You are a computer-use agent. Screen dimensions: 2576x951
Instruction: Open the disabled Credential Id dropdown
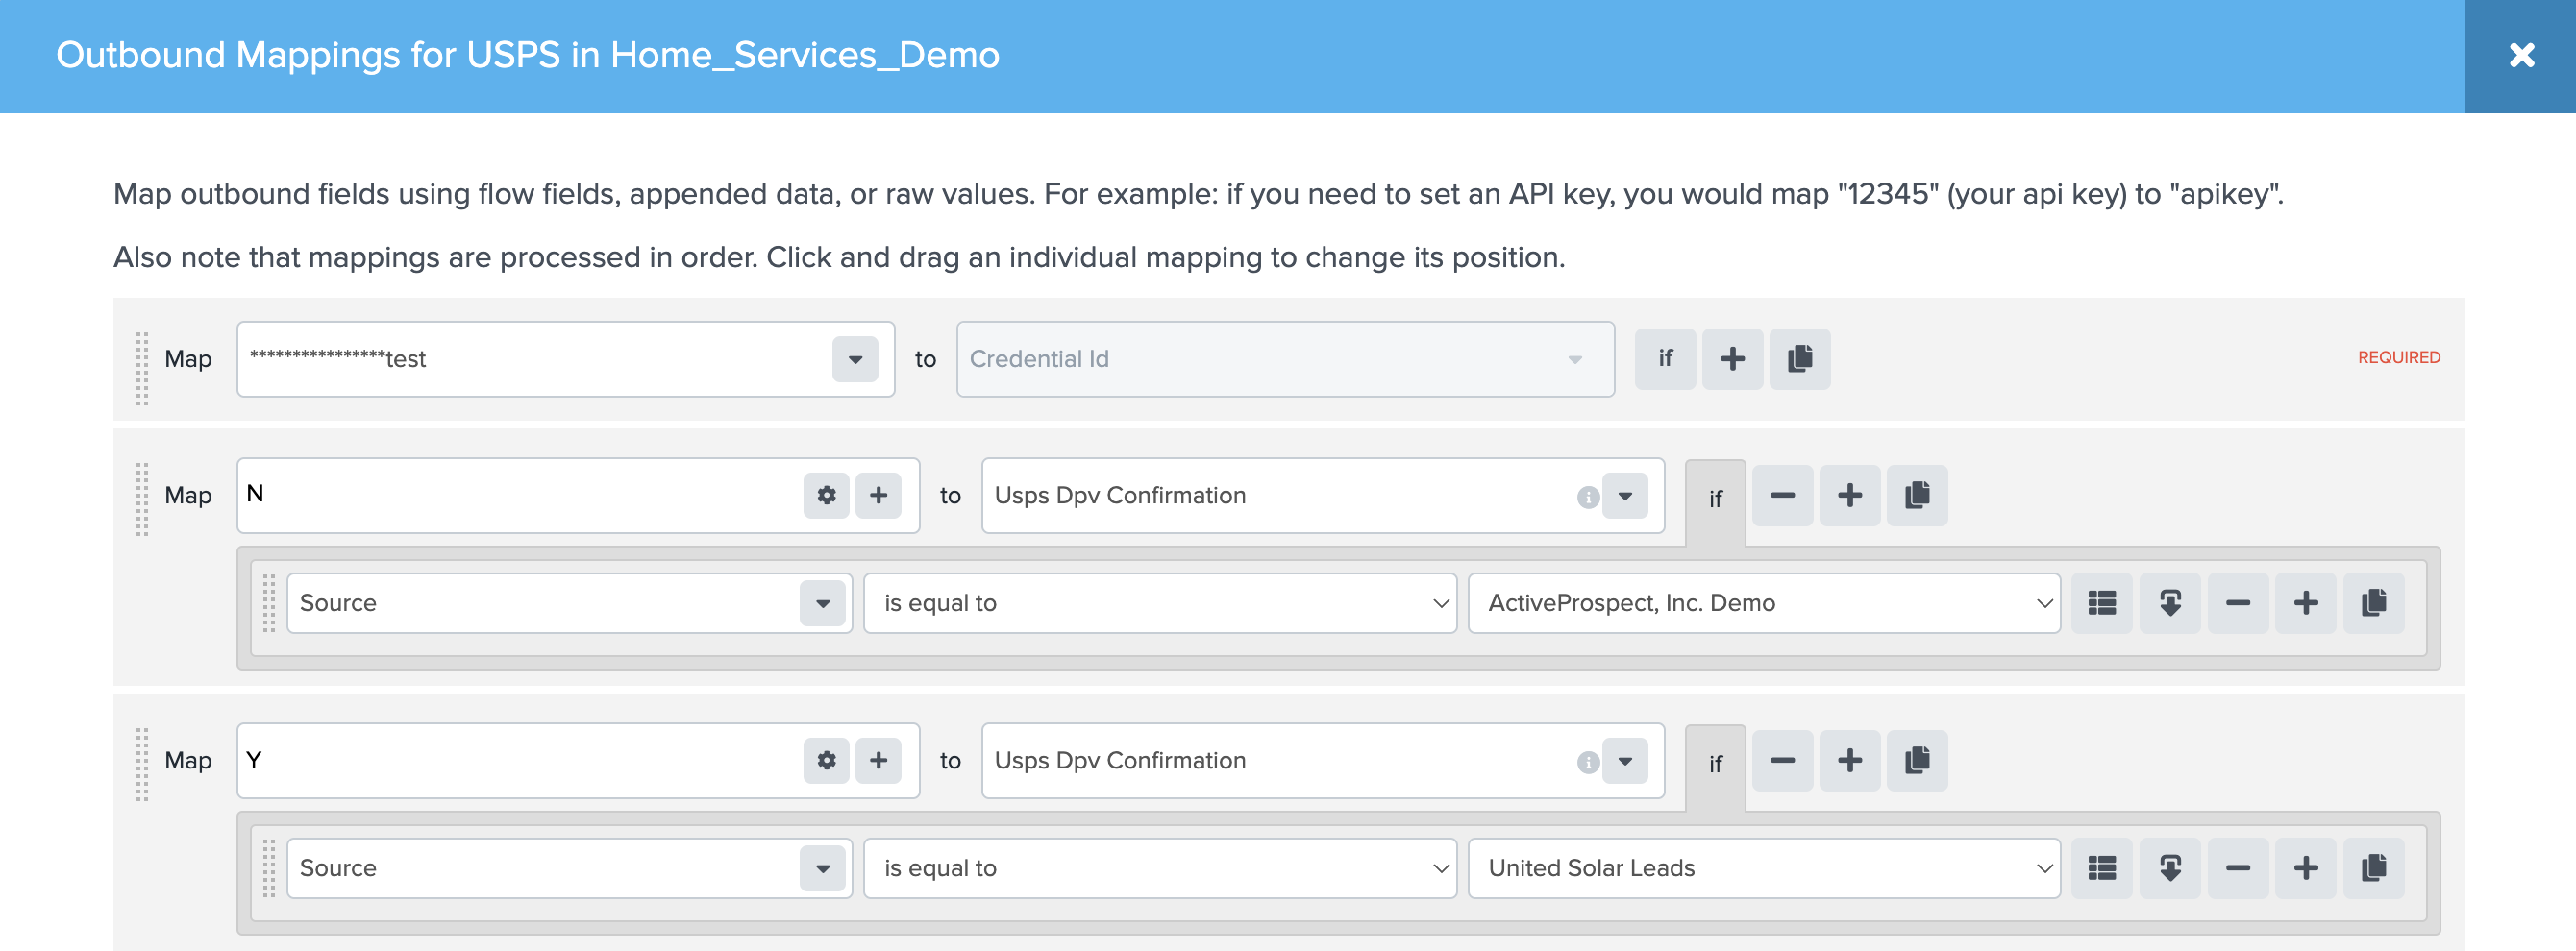click(1285, 359)
